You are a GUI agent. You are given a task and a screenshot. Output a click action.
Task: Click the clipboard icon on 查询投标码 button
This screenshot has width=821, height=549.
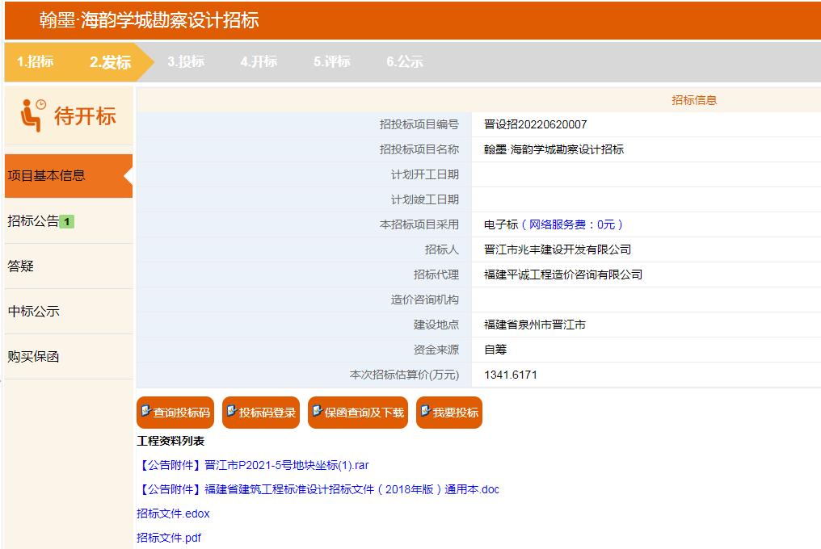coord(146,412)
